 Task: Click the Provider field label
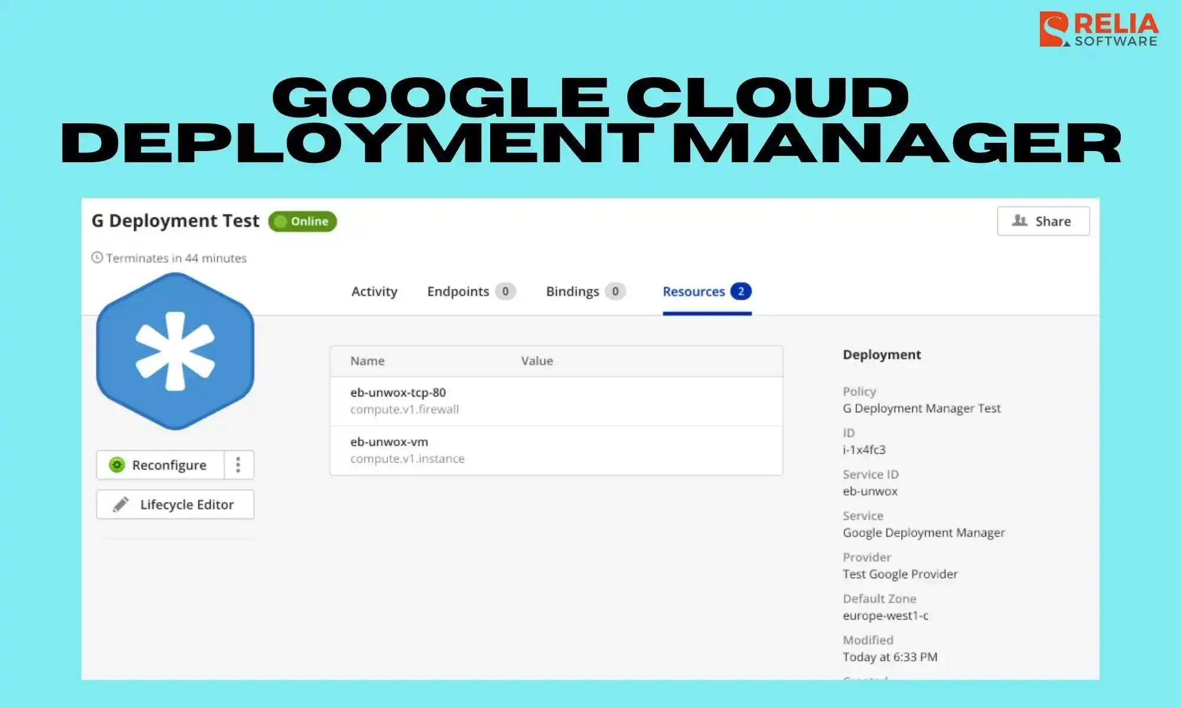(x=867, y=557)
